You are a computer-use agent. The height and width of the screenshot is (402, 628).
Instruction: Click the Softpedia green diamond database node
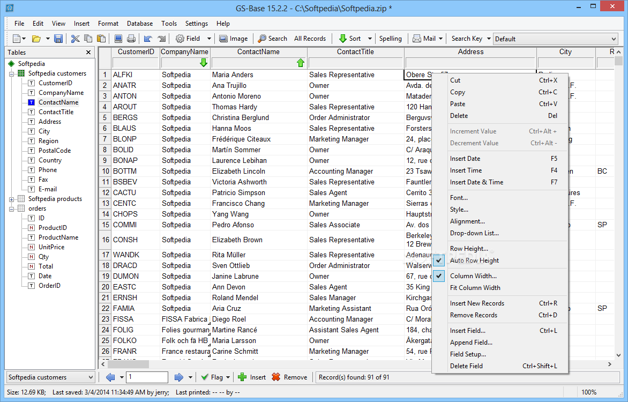[11, 64]
